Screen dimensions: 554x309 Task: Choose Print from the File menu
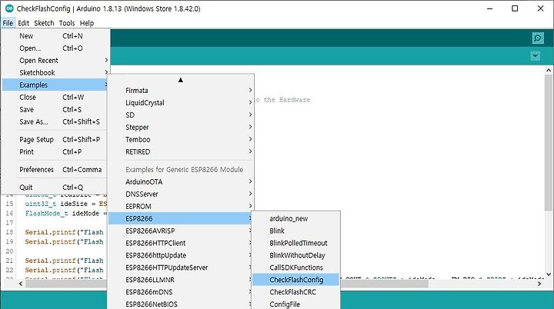pos(55,152)
